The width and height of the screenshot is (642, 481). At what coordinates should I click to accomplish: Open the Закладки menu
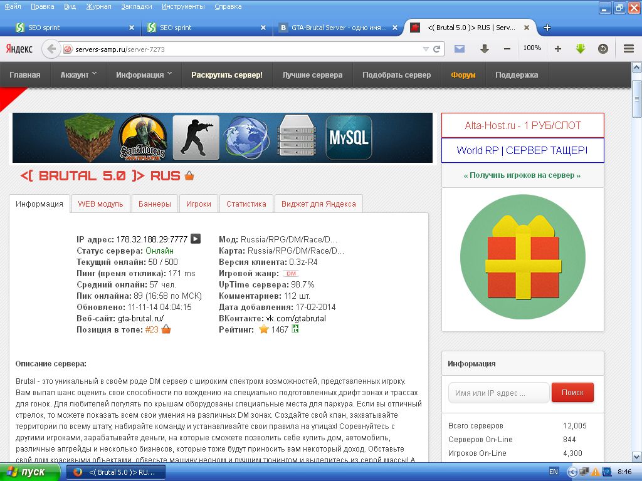136,6
